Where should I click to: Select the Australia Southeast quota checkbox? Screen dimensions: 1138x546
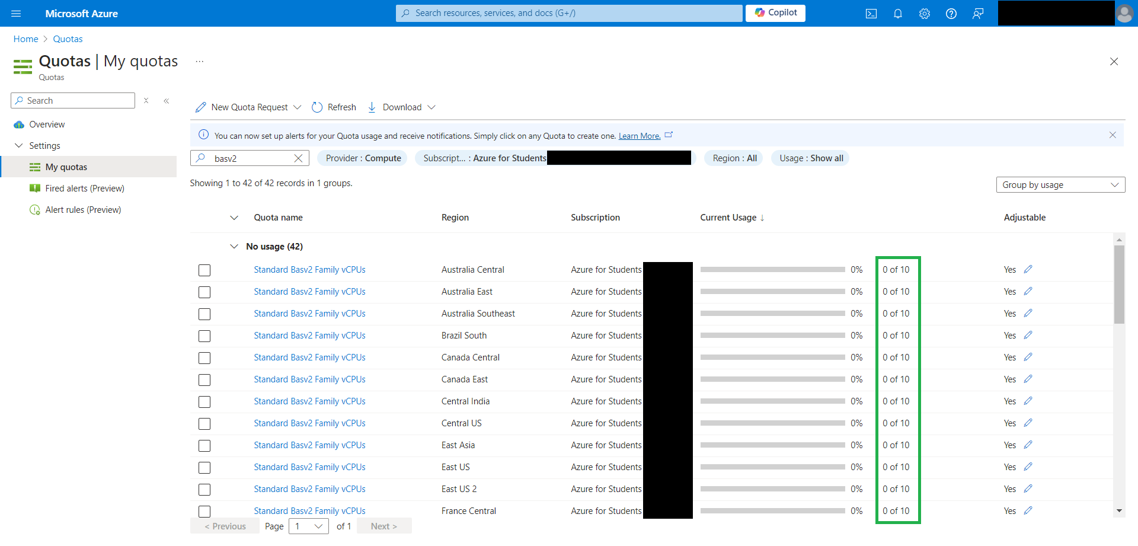204,314
